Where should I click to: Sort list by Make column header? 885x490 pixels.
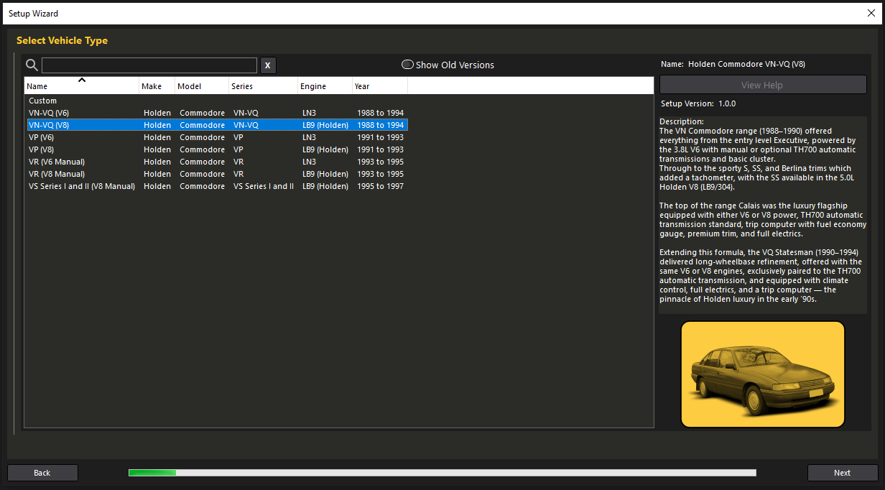click(156, 86)
